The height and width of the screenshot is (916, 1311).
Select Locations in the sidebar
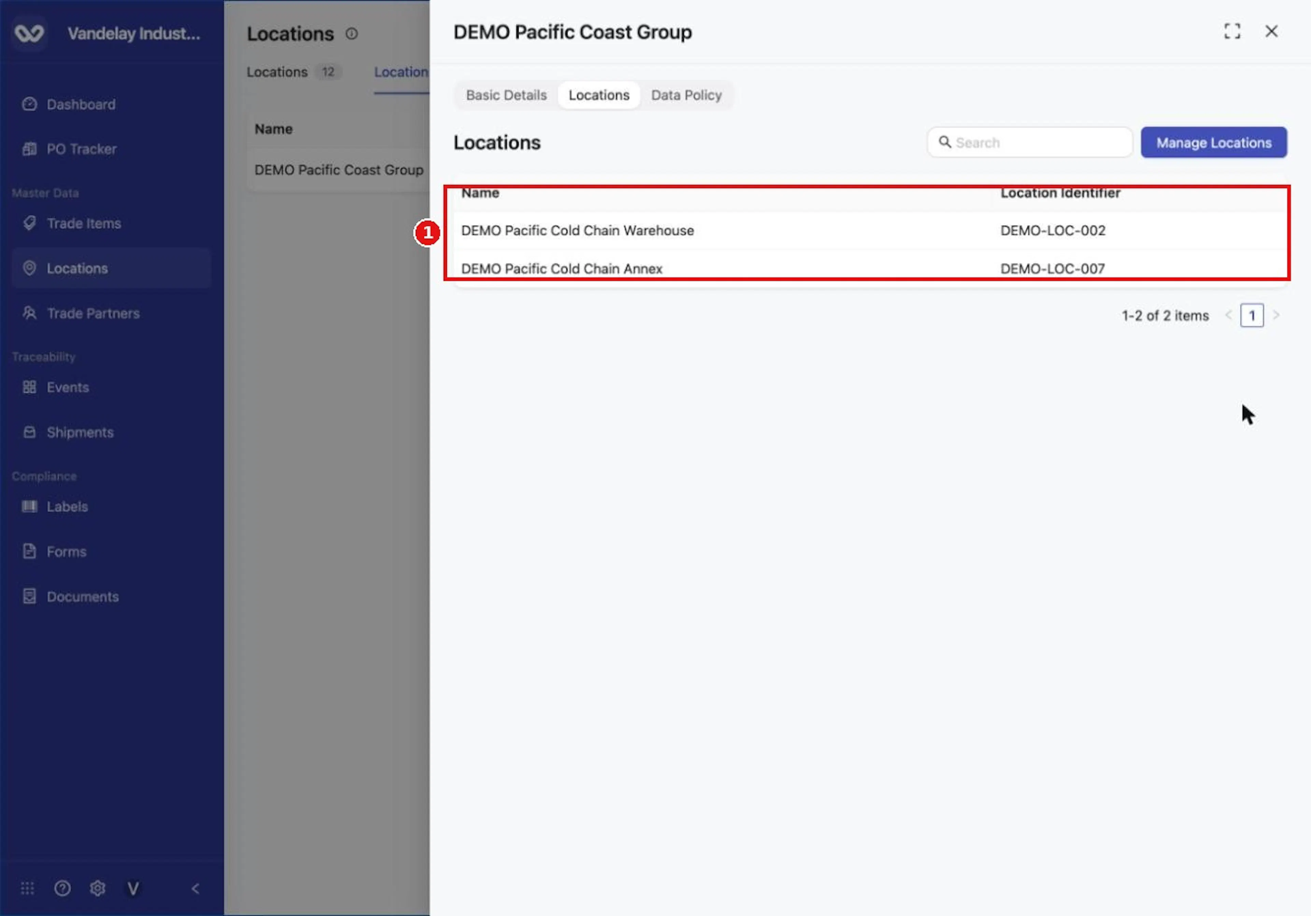click(111, 268)
